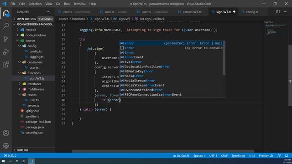The image size is (292, 164).
Task: Select the ErrorEvent suggestion
Action: [x=171, y=57]
